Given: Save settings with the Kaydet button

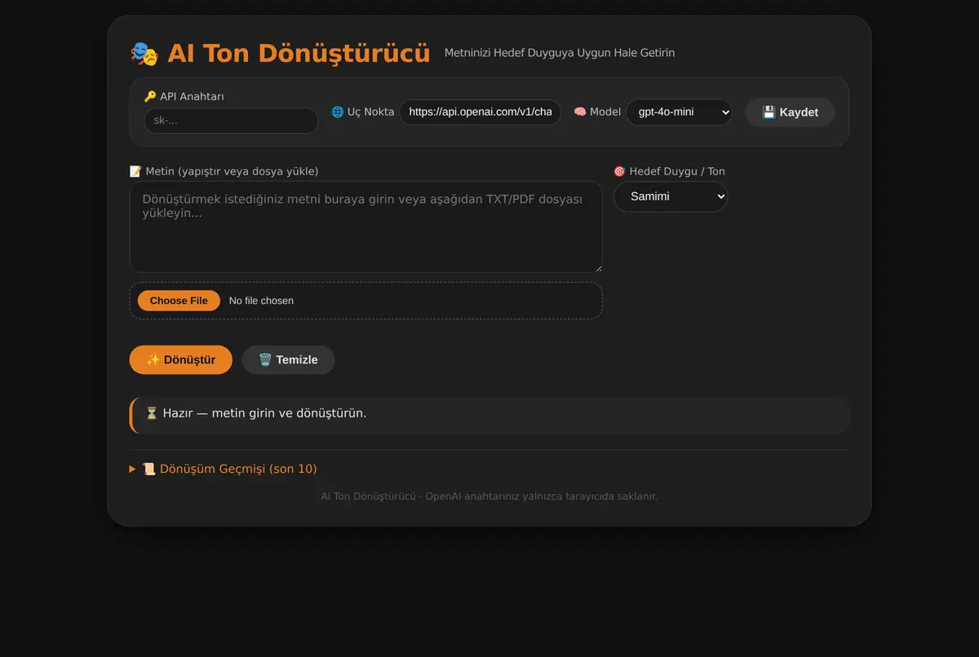Looking at the screenshot, I should click(x=790, y=112).
